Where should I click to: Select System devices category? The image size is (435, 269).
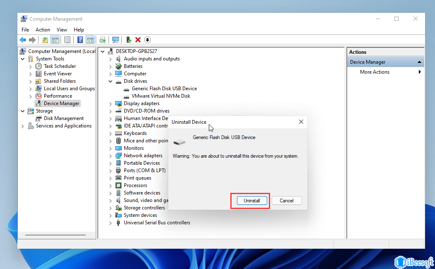tap(140, 216)
